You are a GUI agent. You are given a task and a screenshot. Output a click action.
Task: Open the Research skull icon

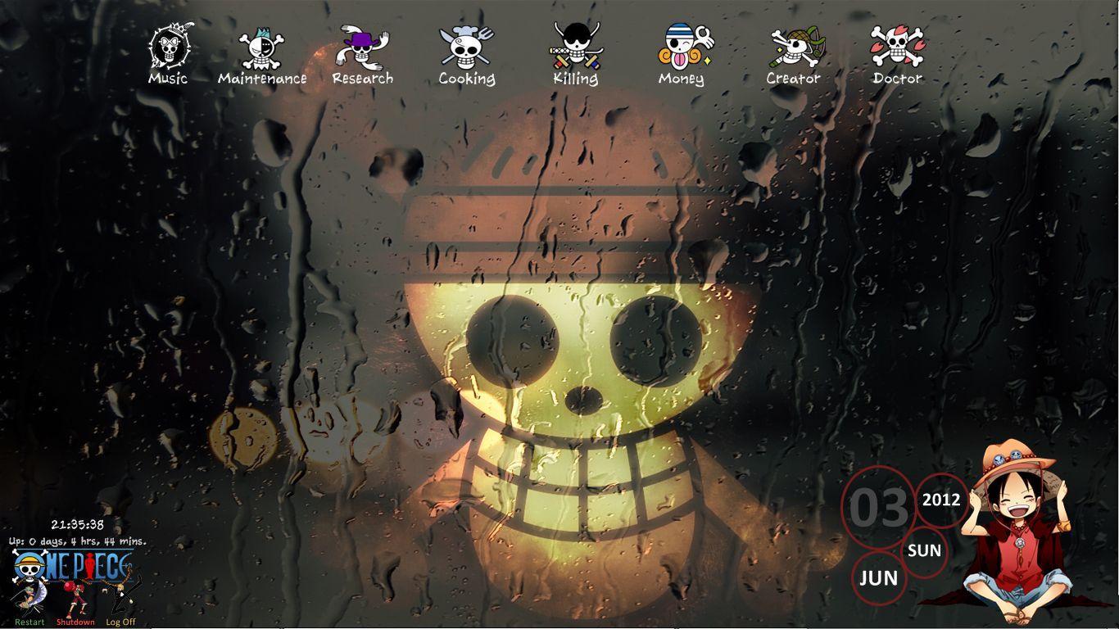coord(362,48)
